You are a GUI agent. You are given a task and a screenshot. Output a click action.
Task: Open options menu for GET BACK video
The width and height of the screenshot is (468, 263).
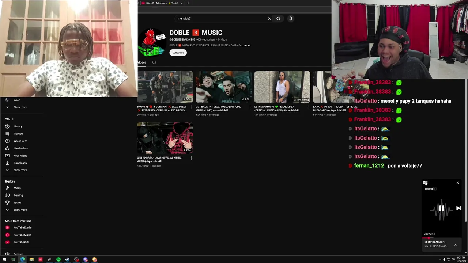click(x=250, y=107)
